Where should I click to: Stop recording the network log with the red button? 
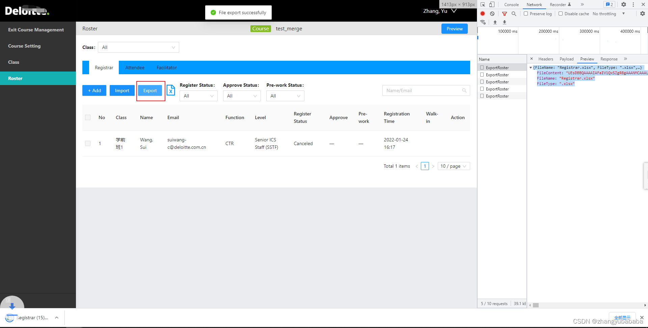483,13
